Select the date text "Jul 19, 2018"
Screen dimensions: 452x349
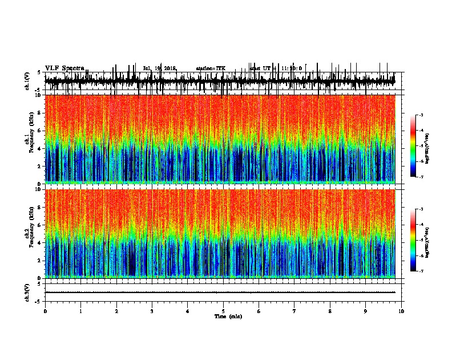click(159, 68)
